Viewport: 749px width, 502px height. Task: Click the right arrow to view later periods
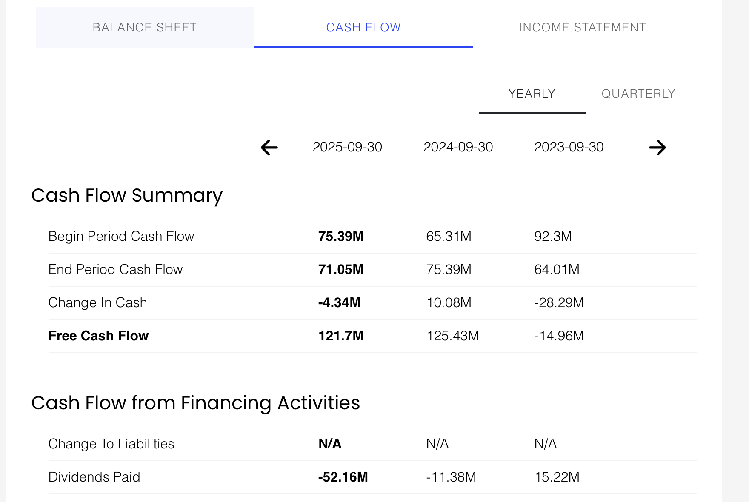(x=658, y=148)
